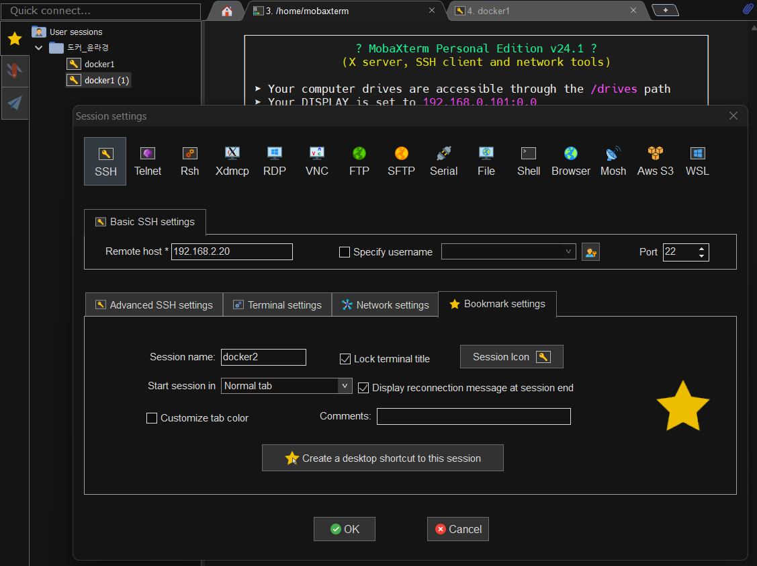Open the paper plane macros sidebar icon
The width and height of the screenshot is (757, 566).
coord(15,102)
